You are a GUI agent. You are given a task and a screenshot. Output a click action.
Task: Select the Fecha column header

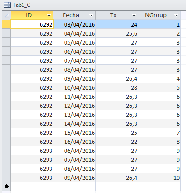point(74,15)
